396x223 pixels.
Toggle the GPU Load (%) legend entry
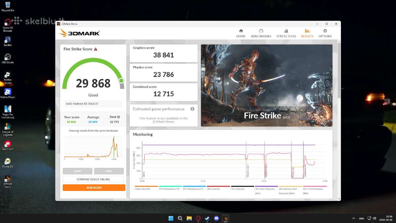coord(218,188)
